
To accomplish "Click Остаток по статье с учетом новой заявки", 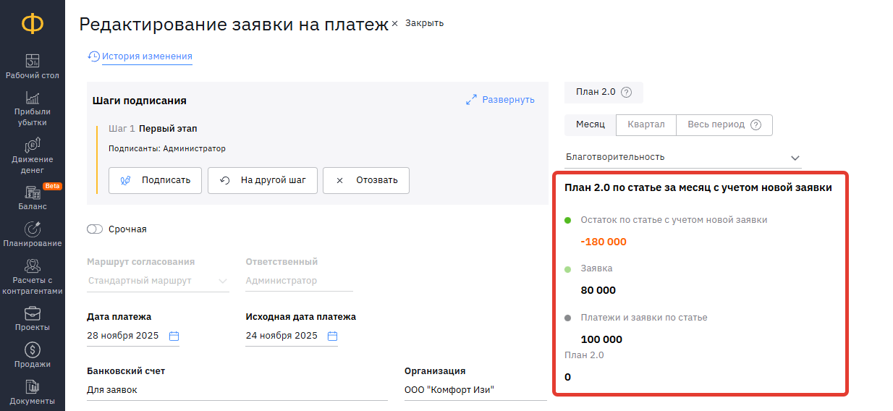I will tap(674, 219).
